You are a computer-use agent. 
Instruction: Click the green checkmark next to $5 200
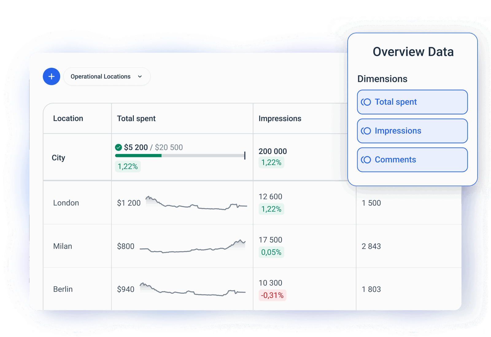tap(118, 147)
